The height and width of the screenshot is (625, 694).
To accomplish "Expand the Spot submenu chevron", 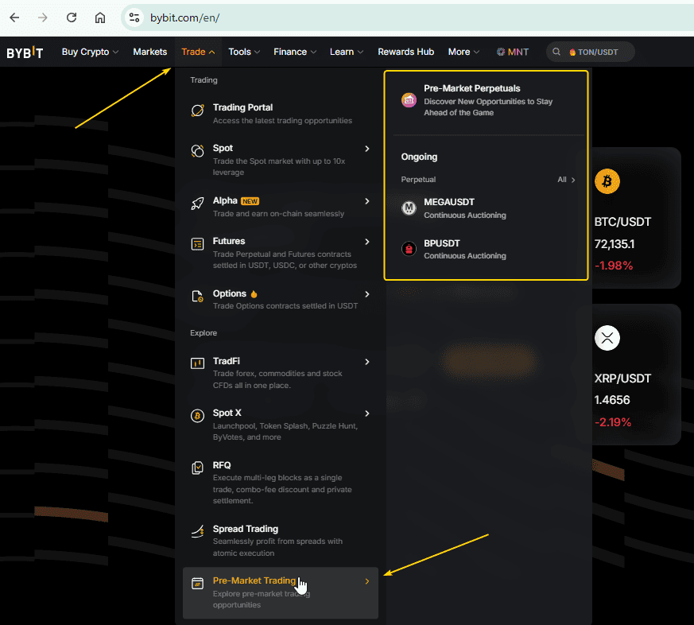I will 367,149.
